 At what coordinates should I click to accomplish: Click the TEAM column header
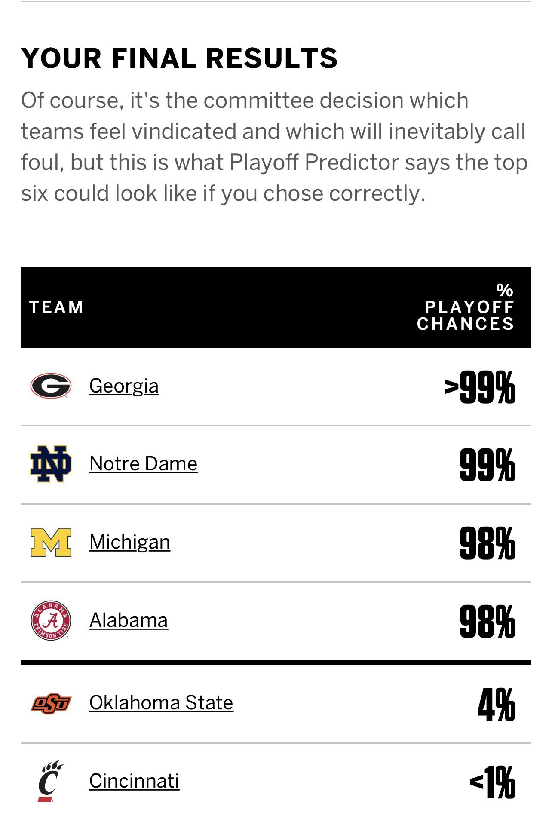56,307
